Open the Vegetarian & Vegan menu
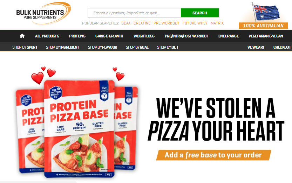Viewport: 292px width, 183px height. [266, 36]
